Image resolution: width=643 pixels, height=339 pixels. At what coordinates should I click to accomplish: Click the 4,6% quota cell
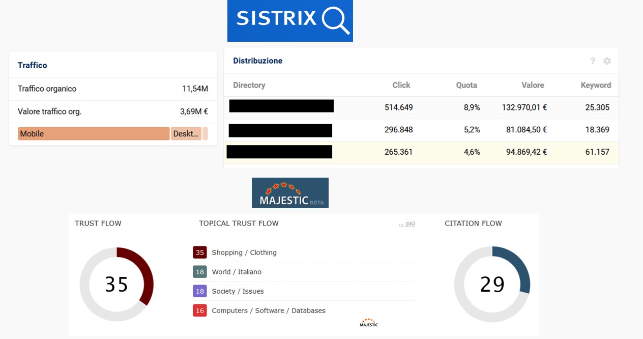pos(472,152)
